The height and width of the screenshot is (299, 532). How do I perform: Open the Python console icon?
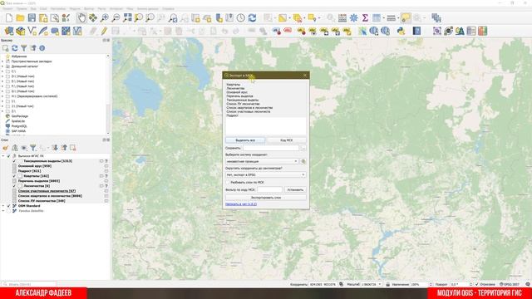tap(401, 32)
